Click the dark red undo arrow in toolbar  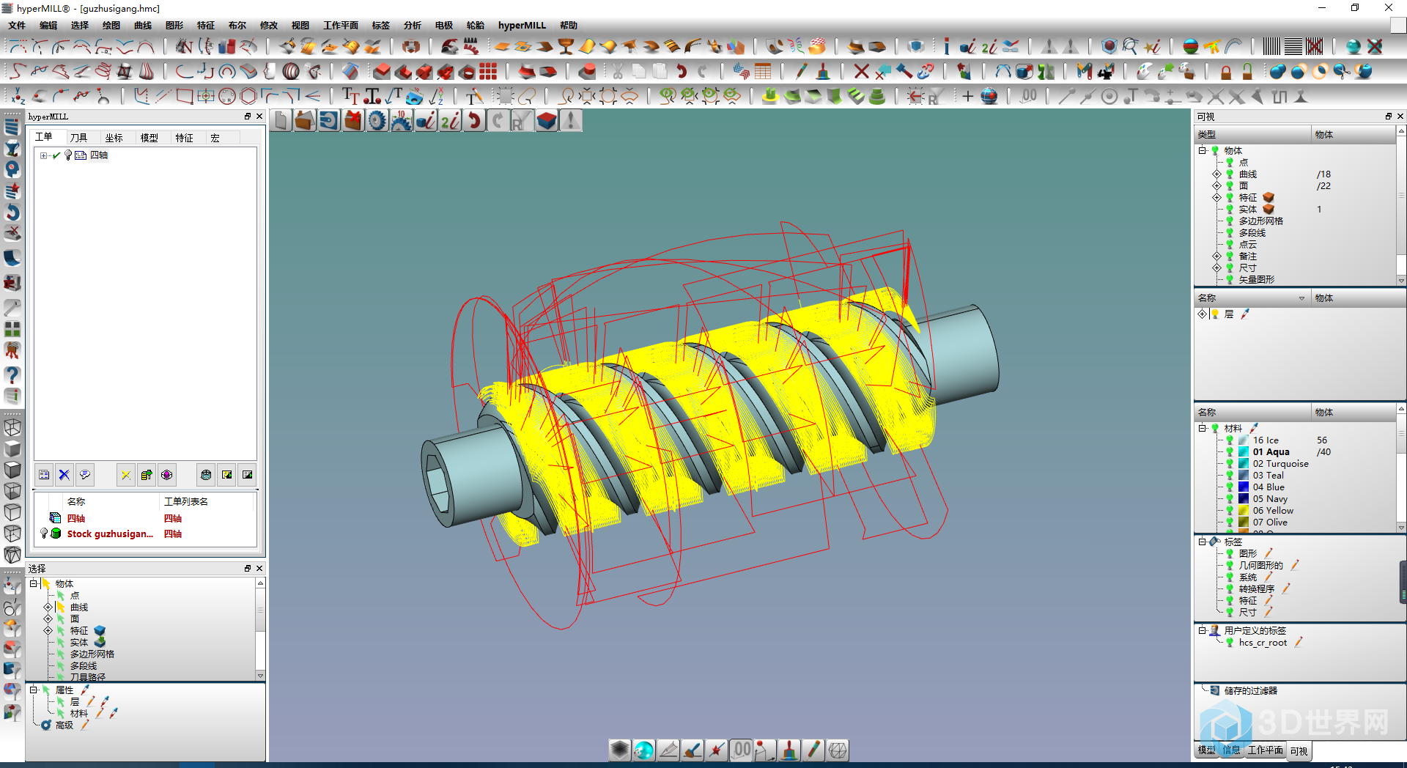682,71
